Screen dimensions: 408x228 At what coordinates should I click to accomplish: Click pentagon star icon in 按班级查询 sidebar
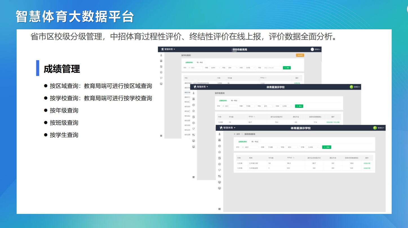(219, 152)
